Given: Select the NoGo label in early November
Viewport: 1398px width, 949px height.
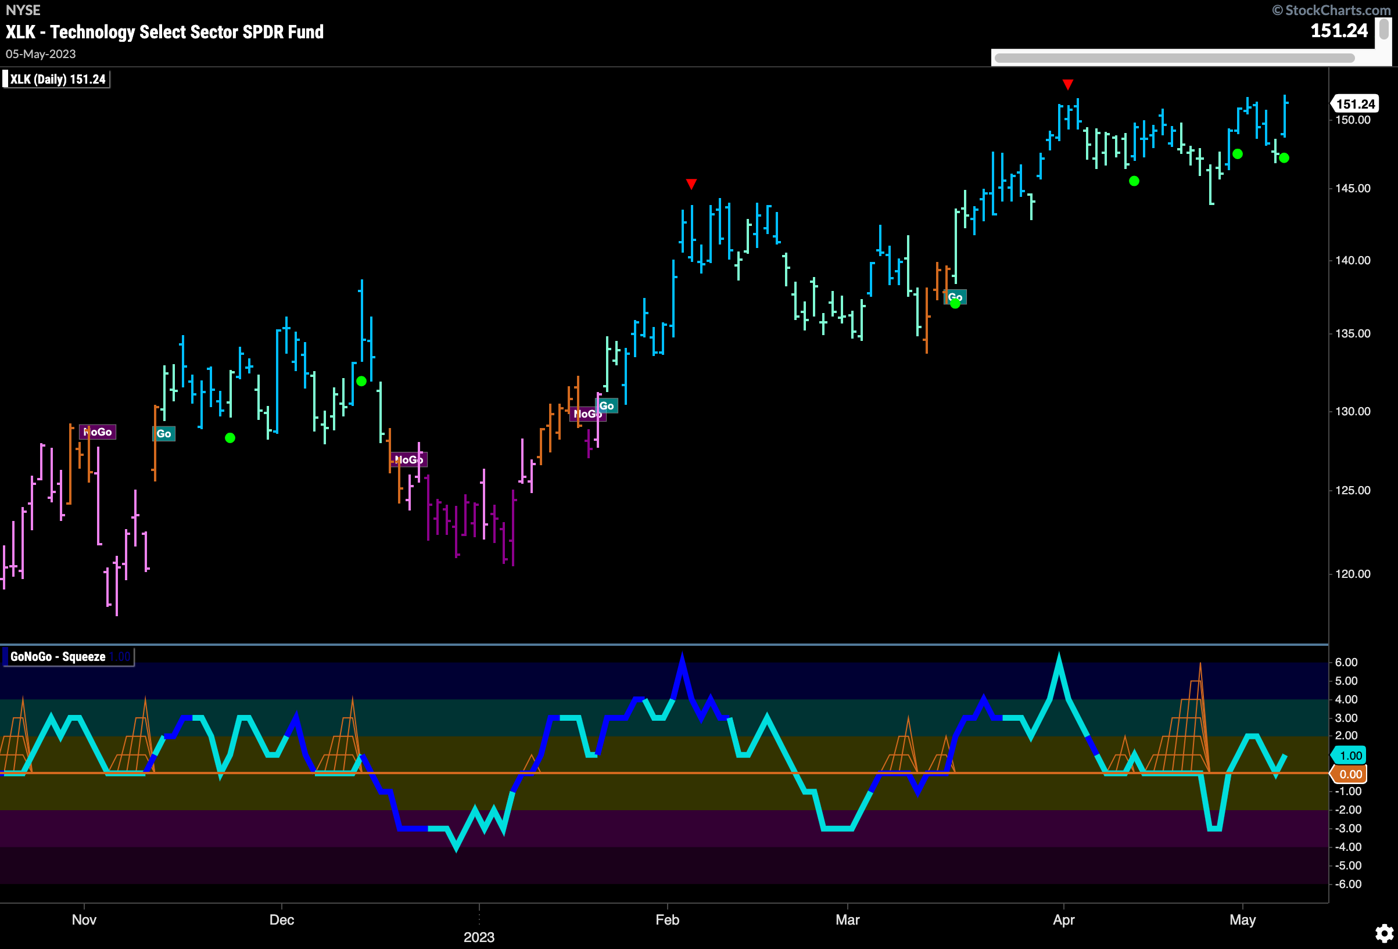Looking at the screenshot, I should click(98, 432).
